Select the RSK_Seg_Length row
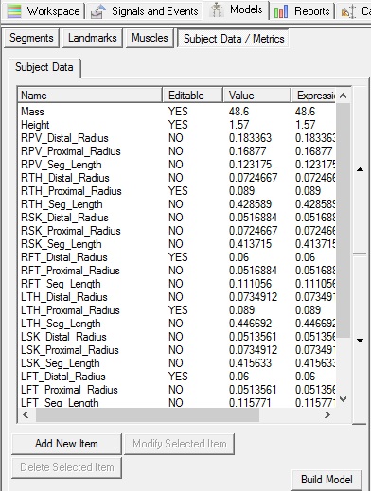This screenshot has width=371, height=491. click(x=177, y=244)
